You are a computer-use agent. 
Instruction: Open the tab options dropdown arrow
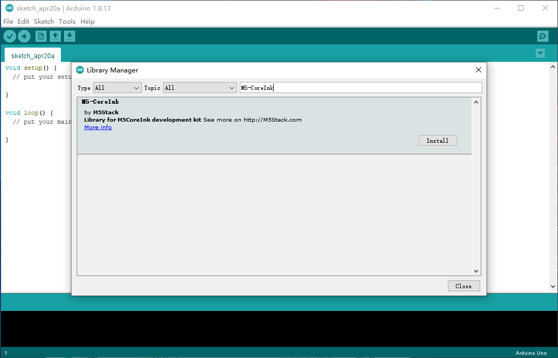click(540, 53)
